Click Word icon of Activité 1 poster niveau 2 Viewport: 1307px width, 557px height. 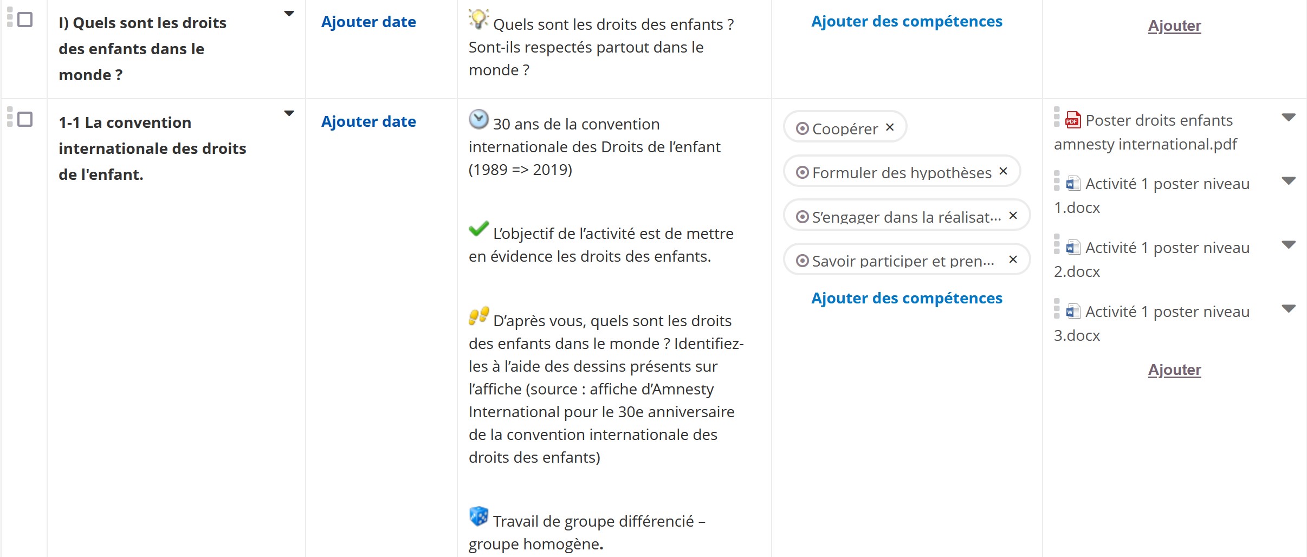(1073, 248)
